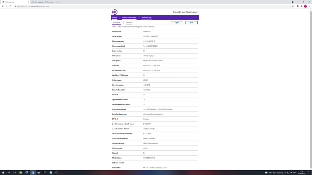Click Wireless security value WPA2 (Recommended)
The height and width of the screenshot is (175, 312).
pyautogui.click(x=151, y=143)
